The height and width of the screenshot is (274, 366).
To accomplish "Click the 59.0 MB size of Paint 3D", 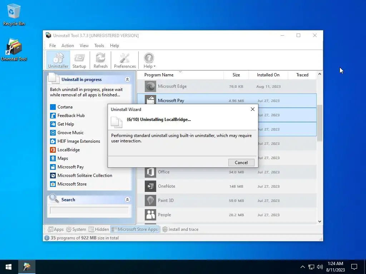I will [x=236, y=201].
